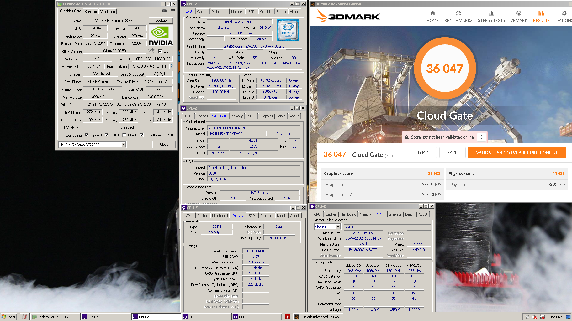Open the GPU-Z hamburger menu icon
The image size is (572, 321).
172,11
